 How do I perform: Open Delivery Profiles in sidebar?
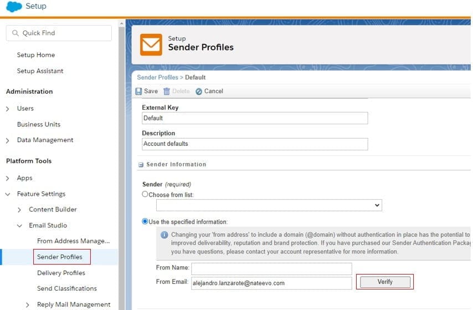[x=61, y=273]
